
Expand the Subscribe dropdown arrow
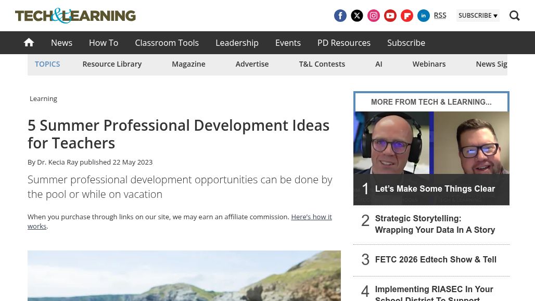(495, 16)
